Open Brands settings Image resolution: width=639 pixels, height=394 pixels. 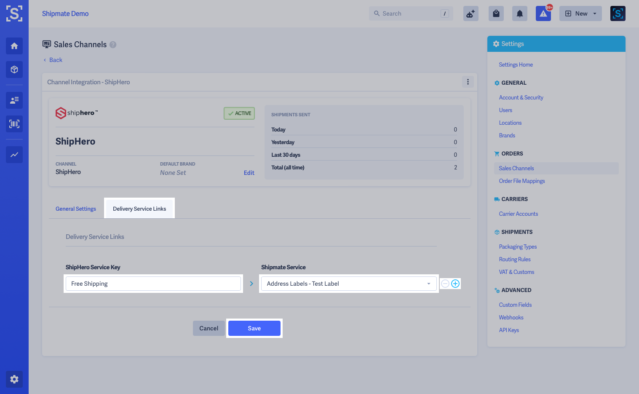507,135
